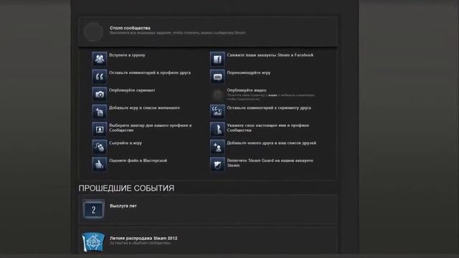The image size is (459, 258).
Task: Click the text 'Добавьте нового друга в ваш список друзей'
Action: pos(272,143)
